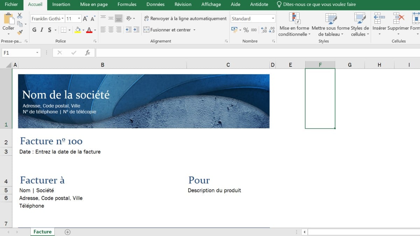The image size is (420, 236).
Task: Add a new sheet with plus icon
Action: click(x=68, y=232)
